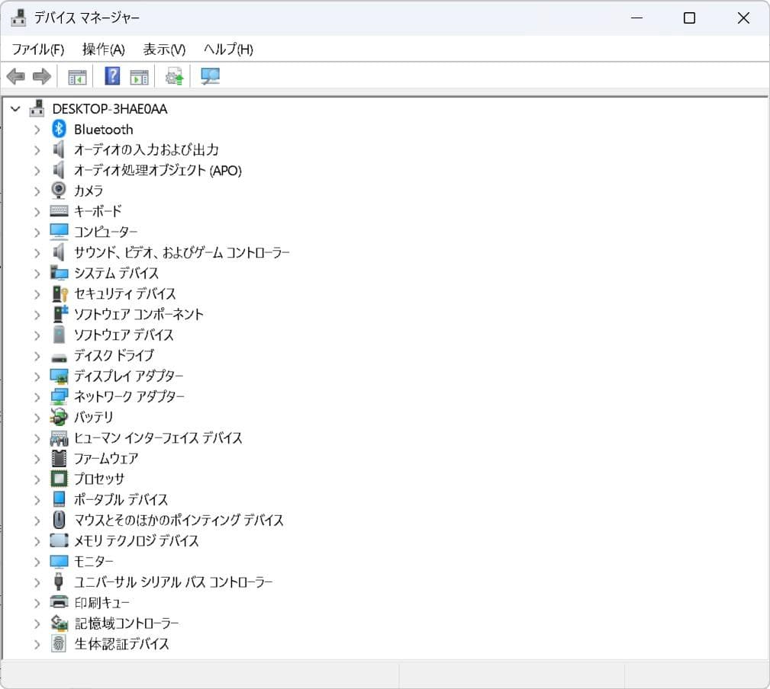Click the プロセッサ processor chip icon
The image size is (770, 689).
pyautogui.click(x=60, y=479)
